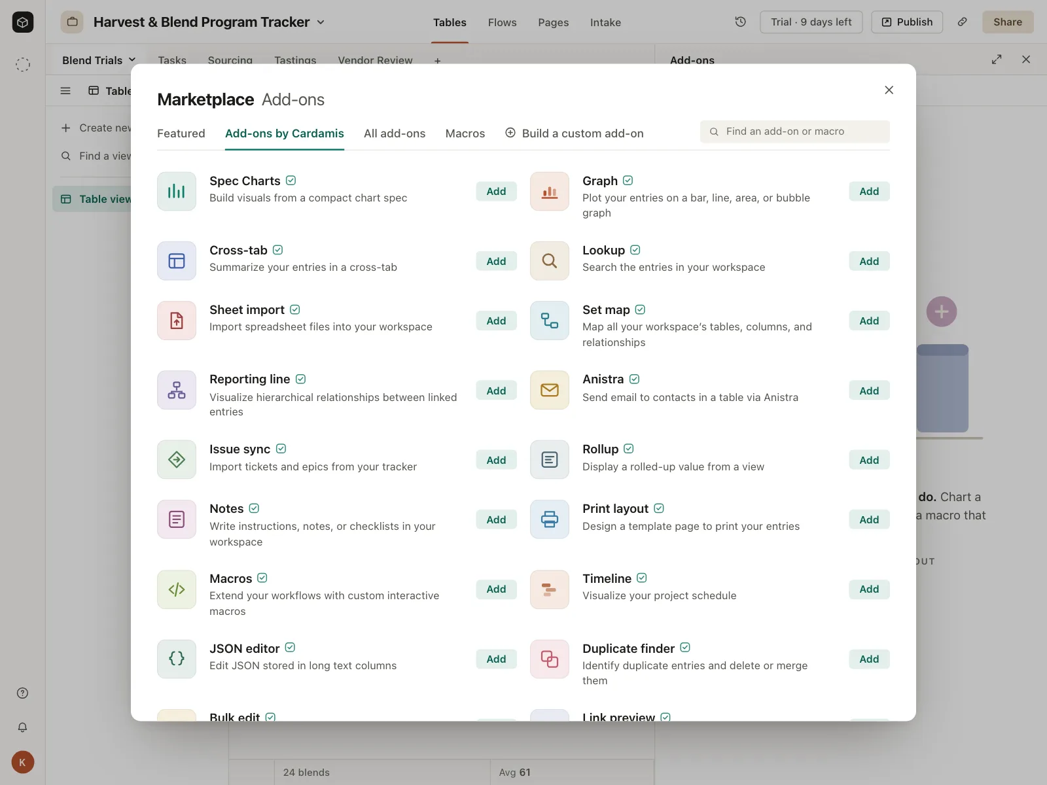Switch to the Vendor Review table tab
Viewport: 1047px width, 785px height.
pos(376,60)
